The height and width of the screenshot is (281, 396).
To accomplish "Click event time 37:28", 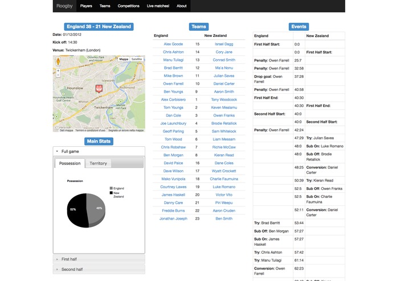I will (x=299, y=76).
